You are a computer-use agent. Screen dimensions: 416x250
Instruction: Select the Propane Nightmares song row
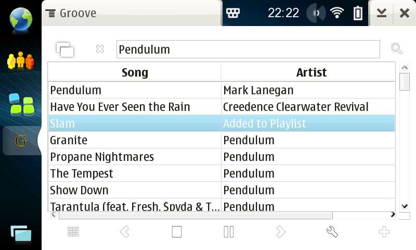(135, 157)
